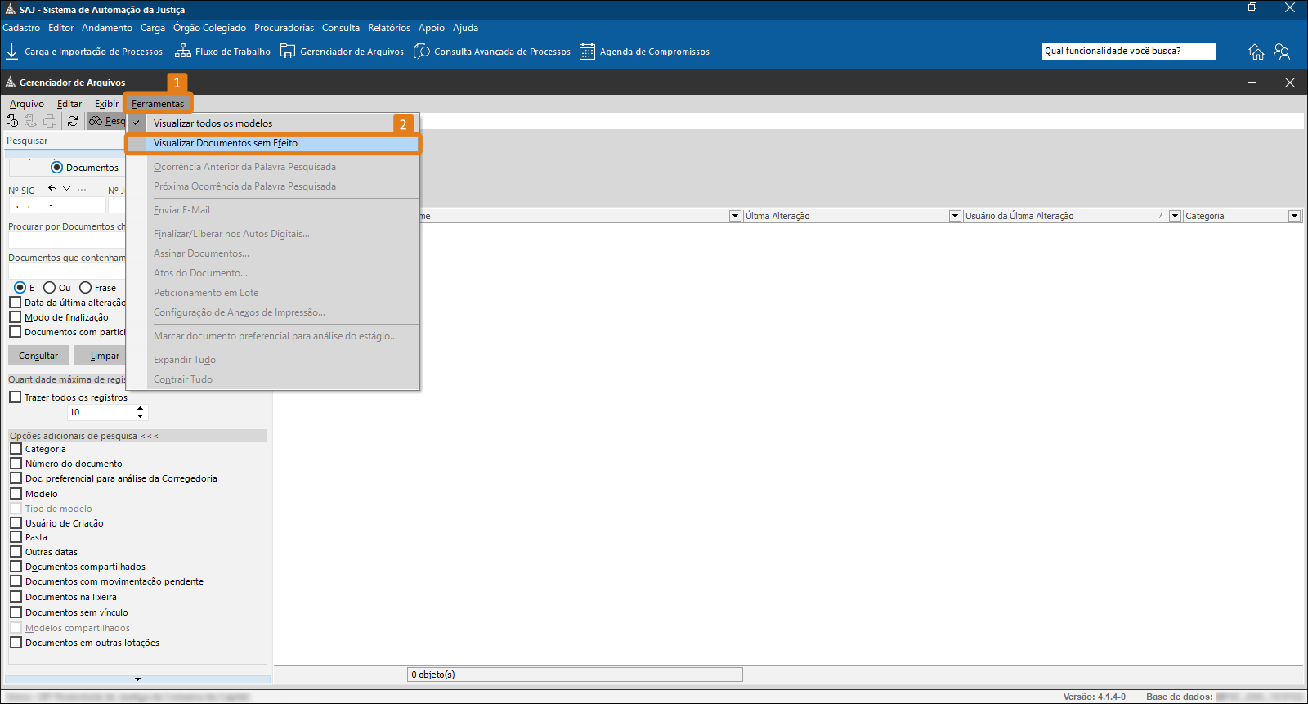The width and height of the screenshot is (1308, 704).
Task: Create a new document with the plus icon
Action: click(12, 121)
